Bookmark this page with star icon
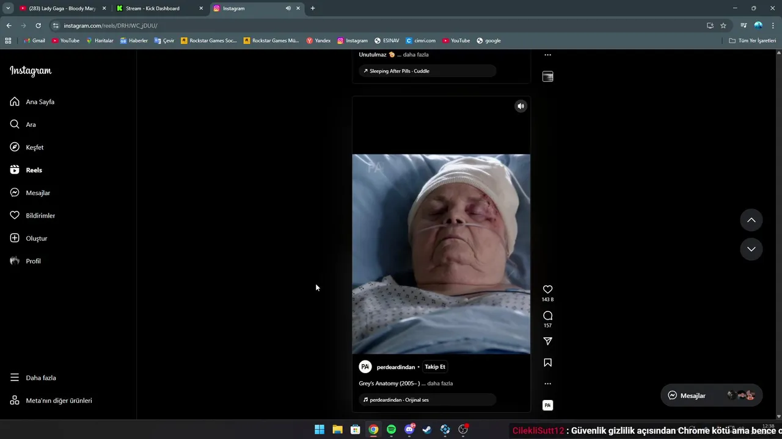The image size is (782, 439). (723, 26)
